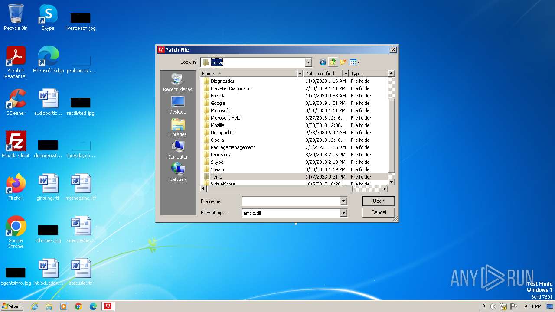This screenshot has height=312, width=555.
Task: Switch to the Adobe patcher taskbar item
Action: point(108,306)
